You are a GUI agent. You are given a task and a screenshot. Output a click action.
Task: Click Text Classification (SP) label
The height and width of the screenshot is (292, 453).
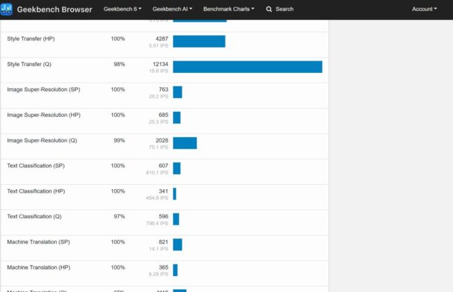pos(35,165)
